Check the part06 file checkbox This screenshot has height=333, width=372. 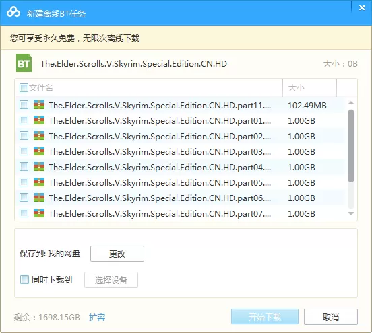pos(24,198)
